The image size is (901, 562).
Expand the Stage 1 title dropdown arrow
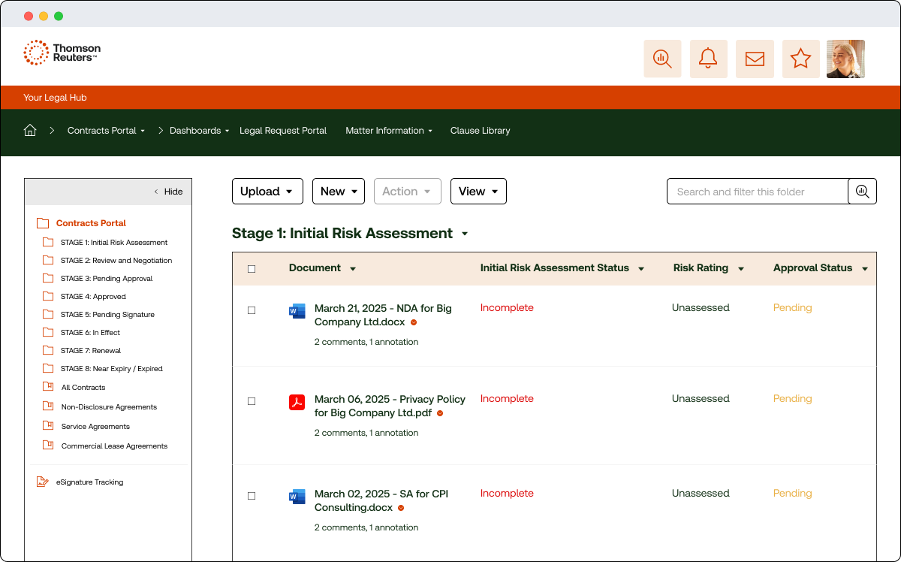(x=465, y=234)
